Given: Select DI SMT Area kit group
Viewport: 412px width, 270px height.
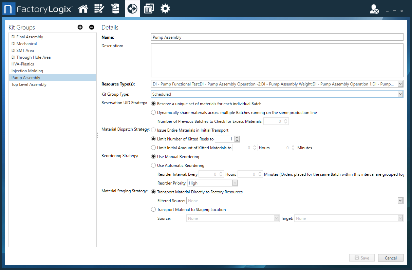Looking at the screenshot, I should [x=23, y=51].
